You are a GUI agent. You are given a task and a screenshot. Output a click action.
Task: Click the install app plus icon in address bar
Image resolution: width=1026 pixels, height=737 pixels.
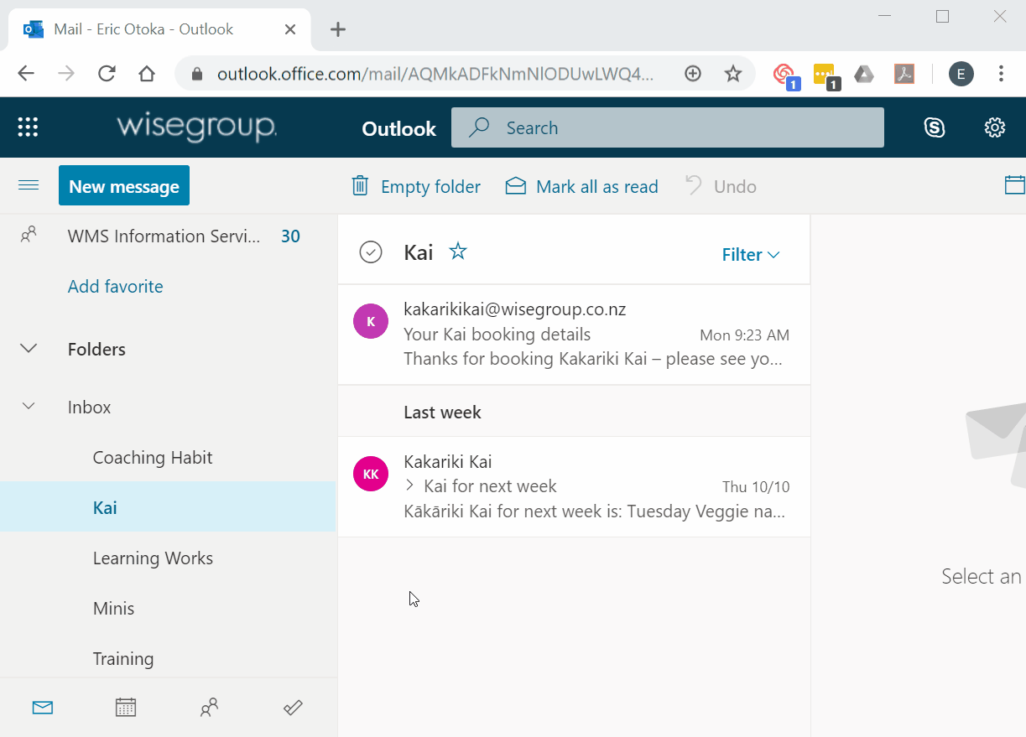pos(693,74)
